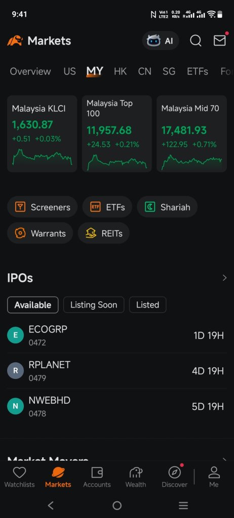Image resolution: width=234 pixels, height=518 pixels.
Task: Tap stock code 0479
Action: [x=37, y=378]
